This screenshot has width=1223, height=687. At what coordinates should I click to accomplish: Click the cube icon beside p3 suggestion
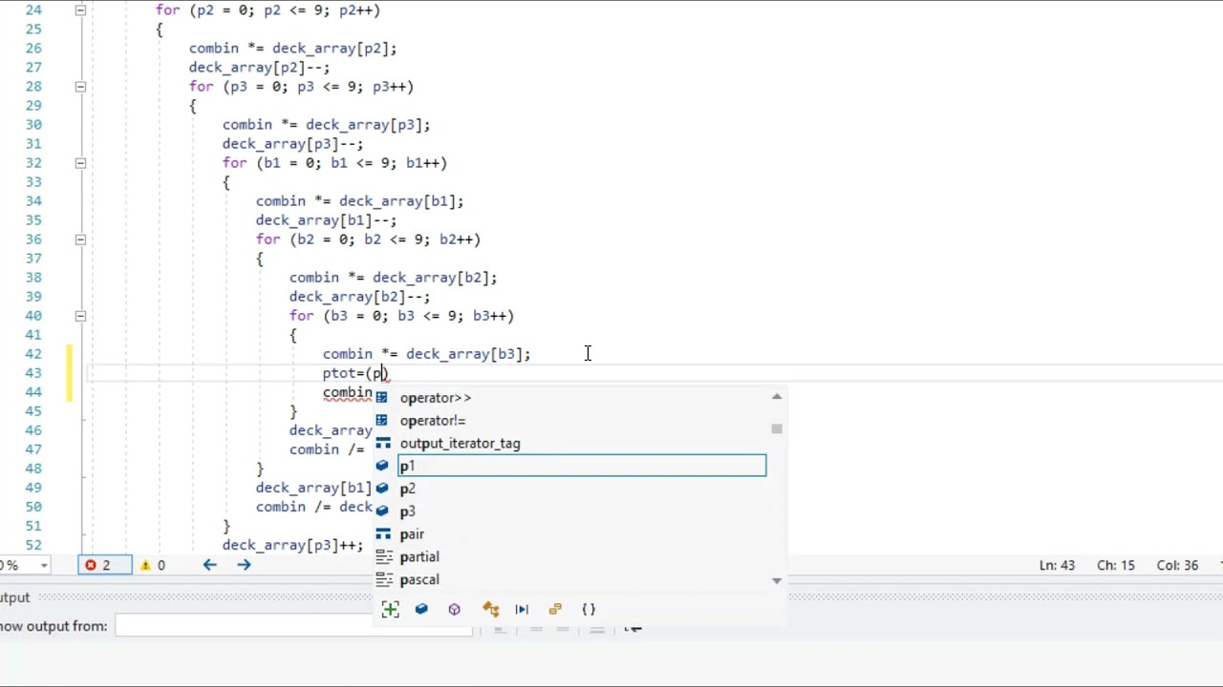(x=382, y=511)
